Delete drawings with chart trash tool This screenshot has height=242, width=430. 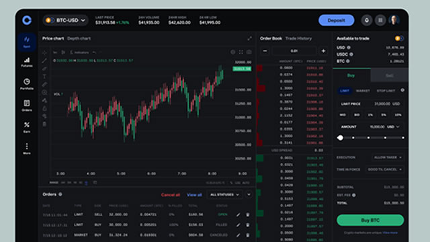coord(44,124)
